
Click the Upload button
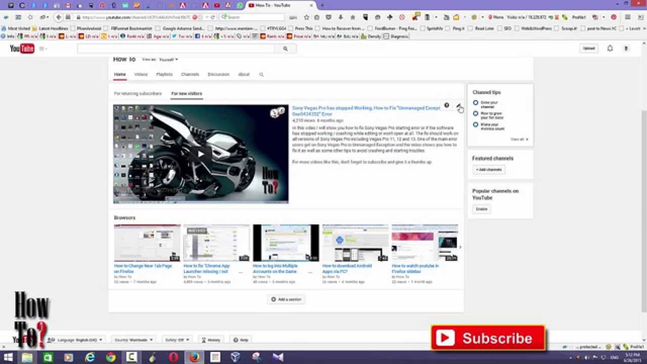pyautogui.click(x=589, y=49)
